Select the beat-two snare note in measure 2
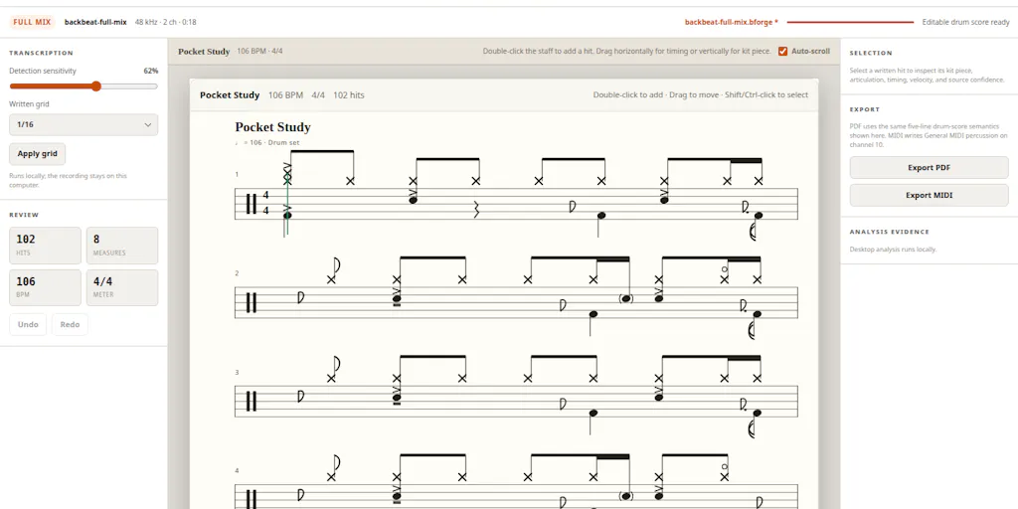The height and width of the screenshot is (509, 1018). 397,299
